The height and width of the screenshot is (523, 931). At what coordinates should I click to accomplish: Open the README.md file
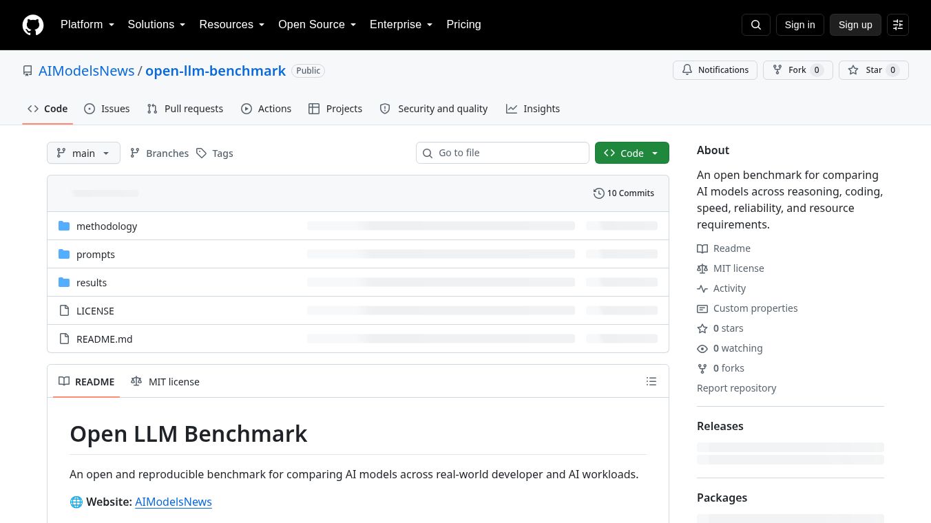pos(104,339)
